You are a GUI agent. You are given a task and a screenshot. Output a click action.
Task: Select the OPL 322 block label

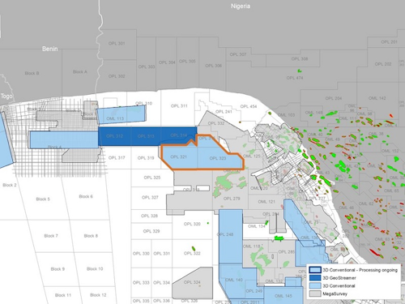coord(192,253)
